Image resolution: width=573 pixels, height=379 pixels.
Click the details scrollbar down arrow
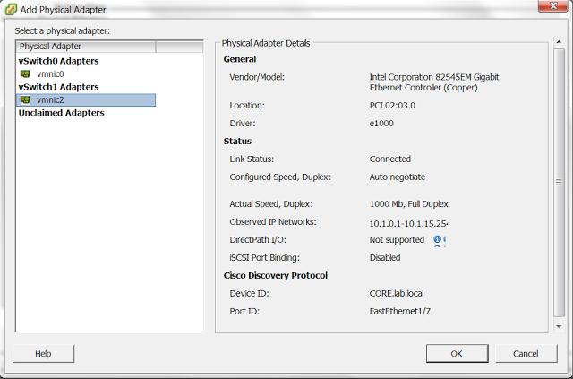click(x=559, y=326)
